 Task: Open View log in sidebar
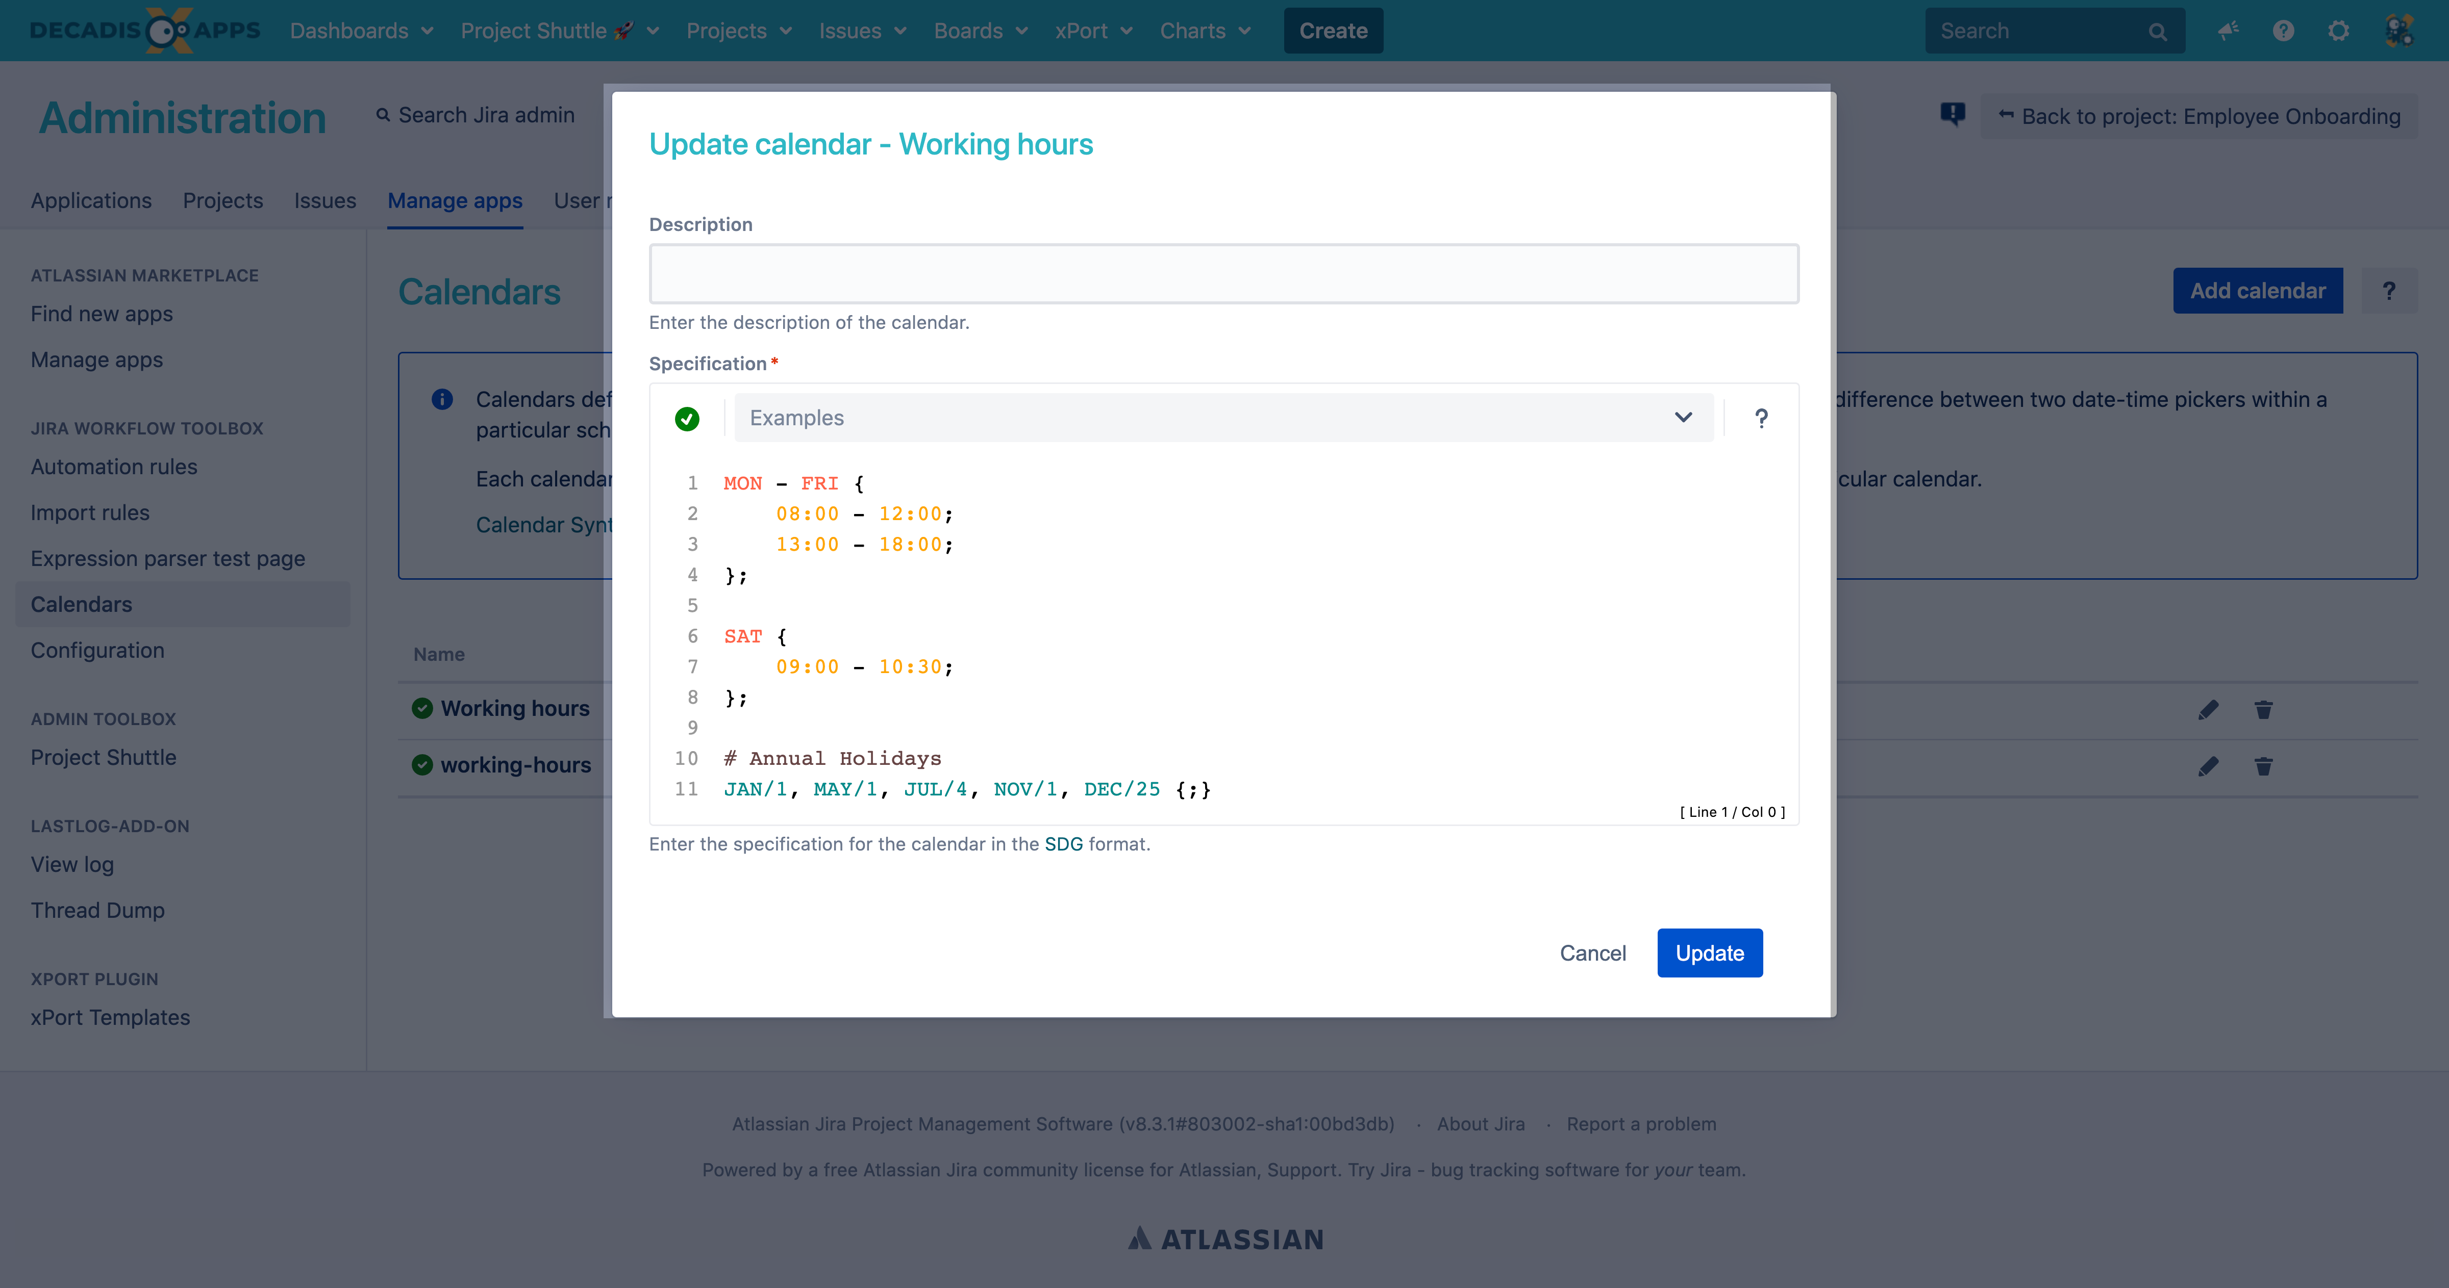tap(72, 864)
